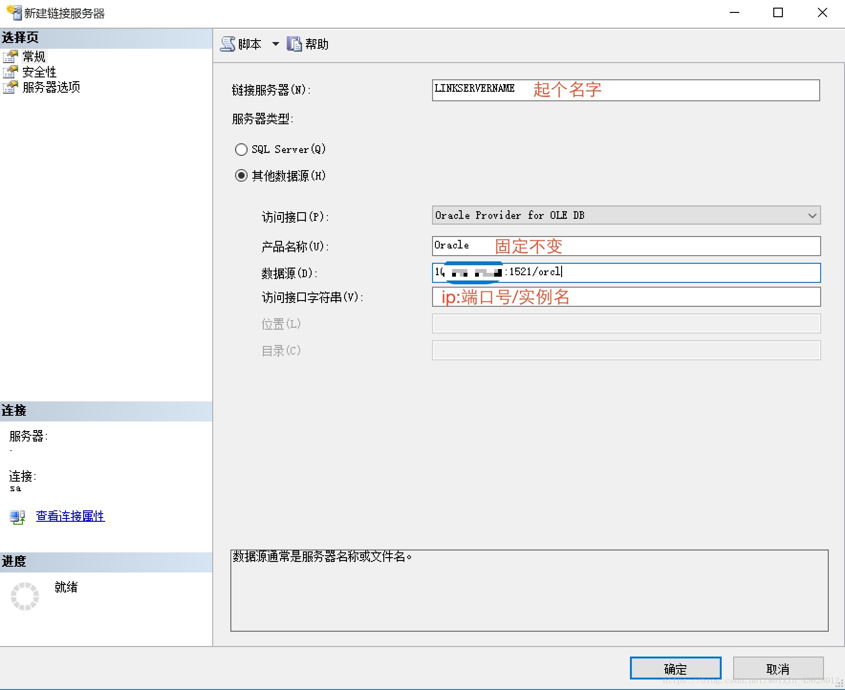Viewport: 845px width, 690px height.
Task: Click the 服务器类型 label
Action: coord(262,119)
